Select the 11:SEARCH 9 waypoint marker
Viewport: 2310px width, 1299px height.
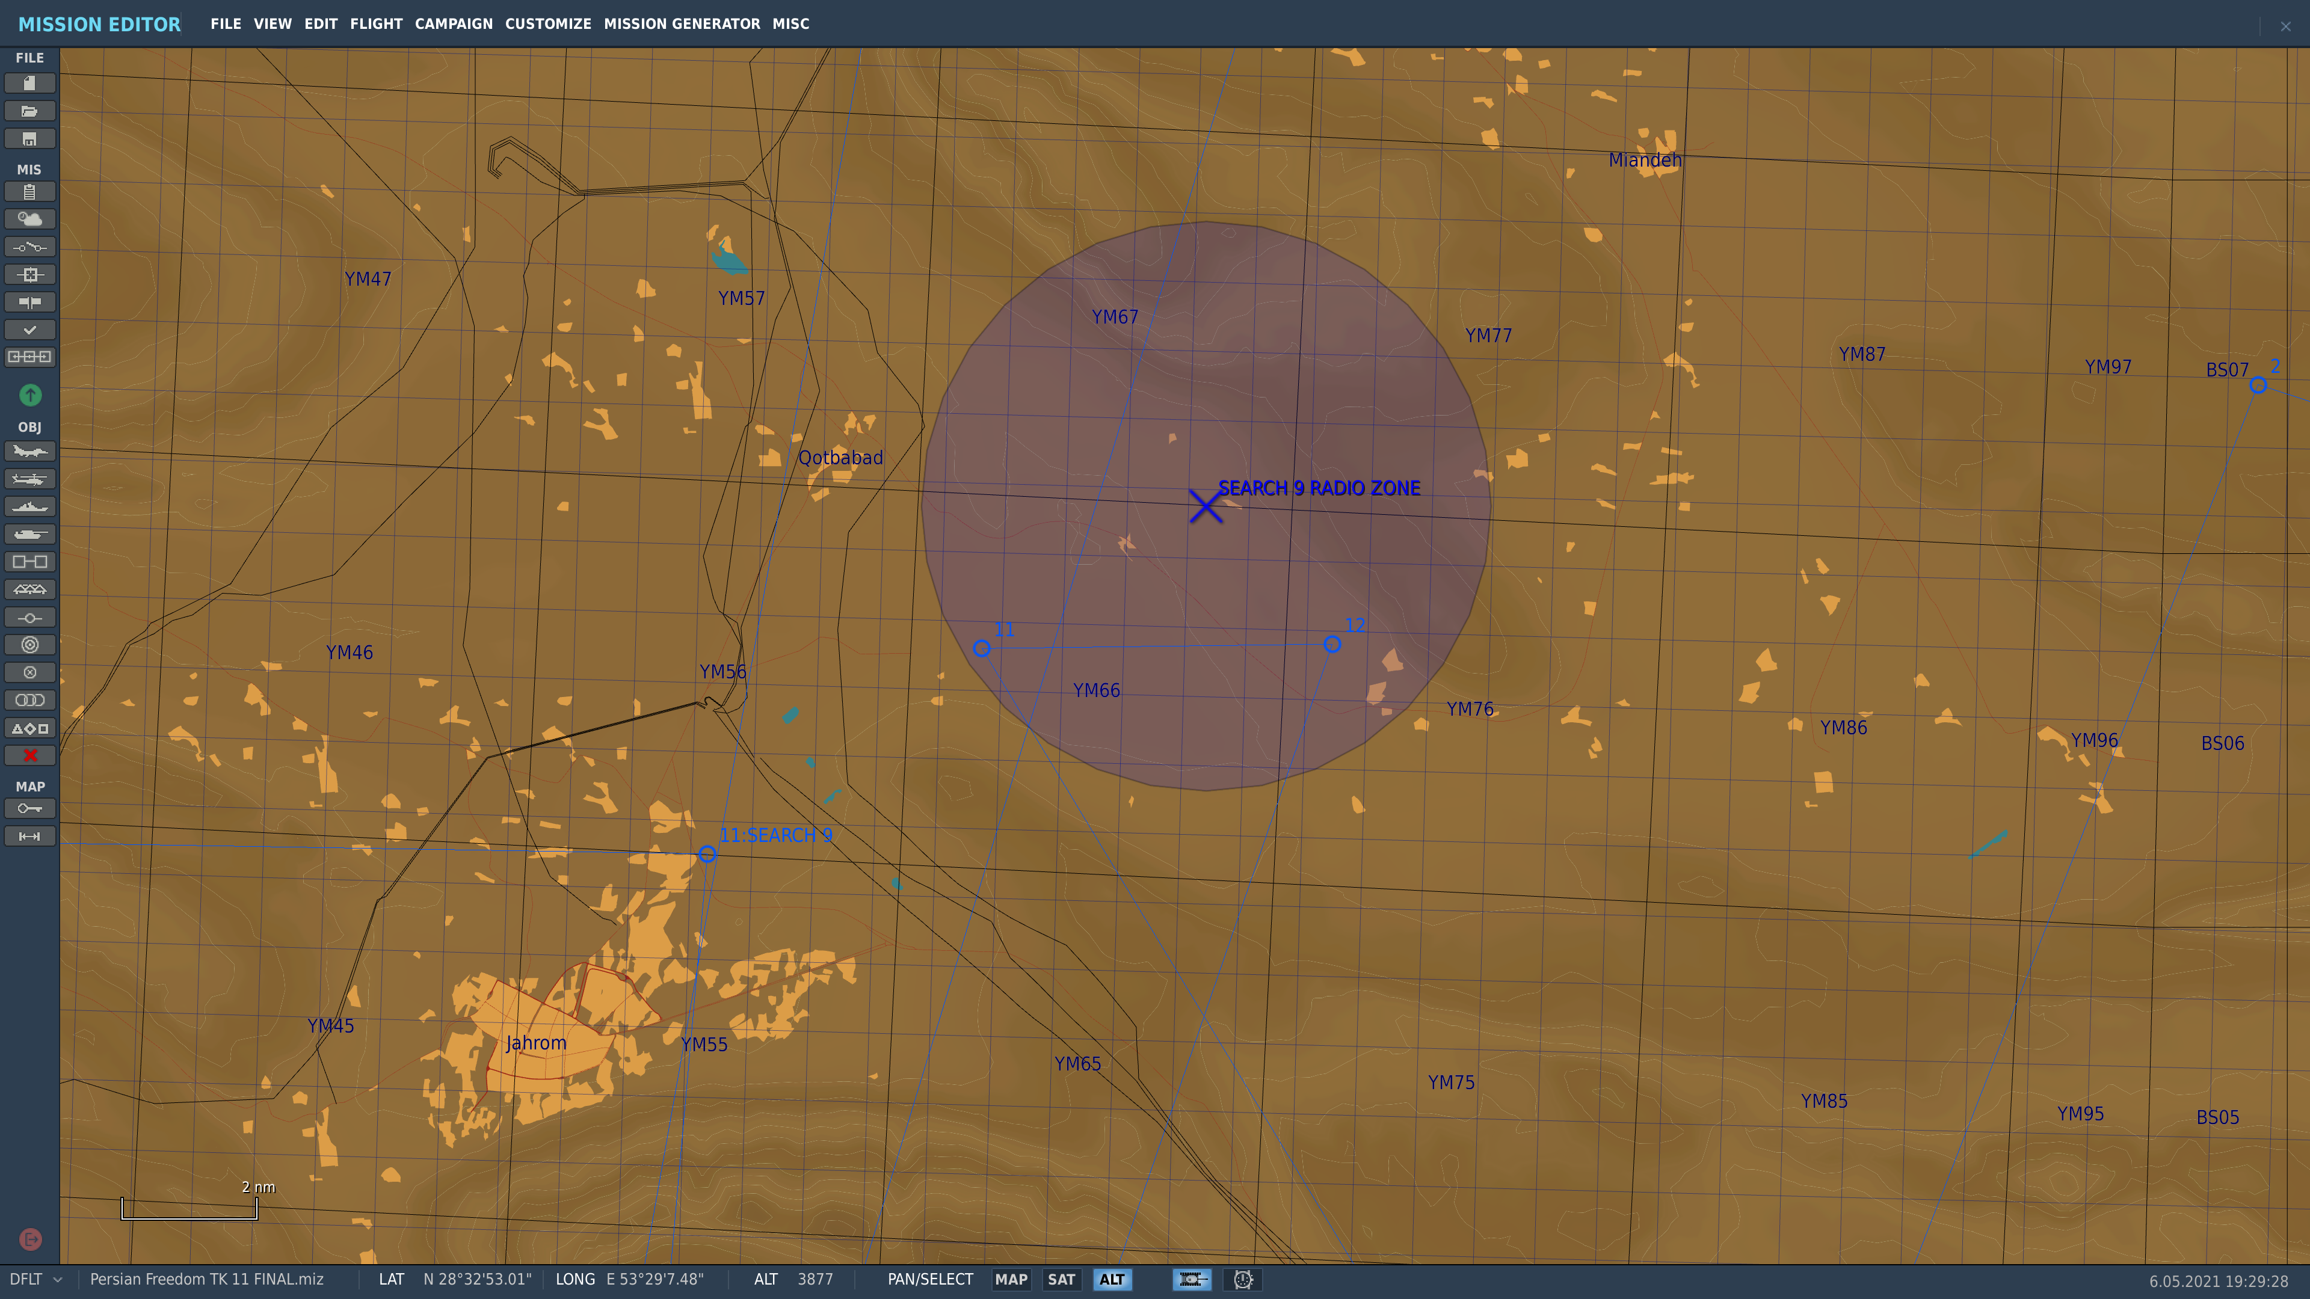pos(707,855)
